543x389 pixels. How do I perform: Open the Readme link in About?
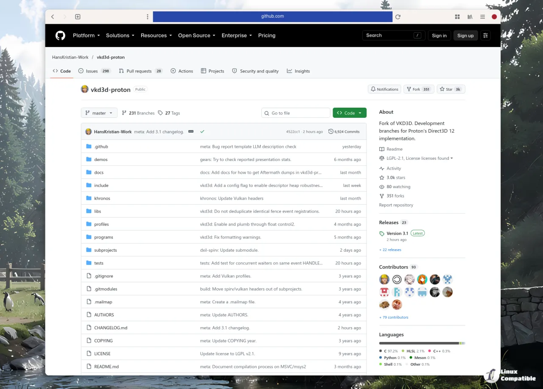[391, 149]
